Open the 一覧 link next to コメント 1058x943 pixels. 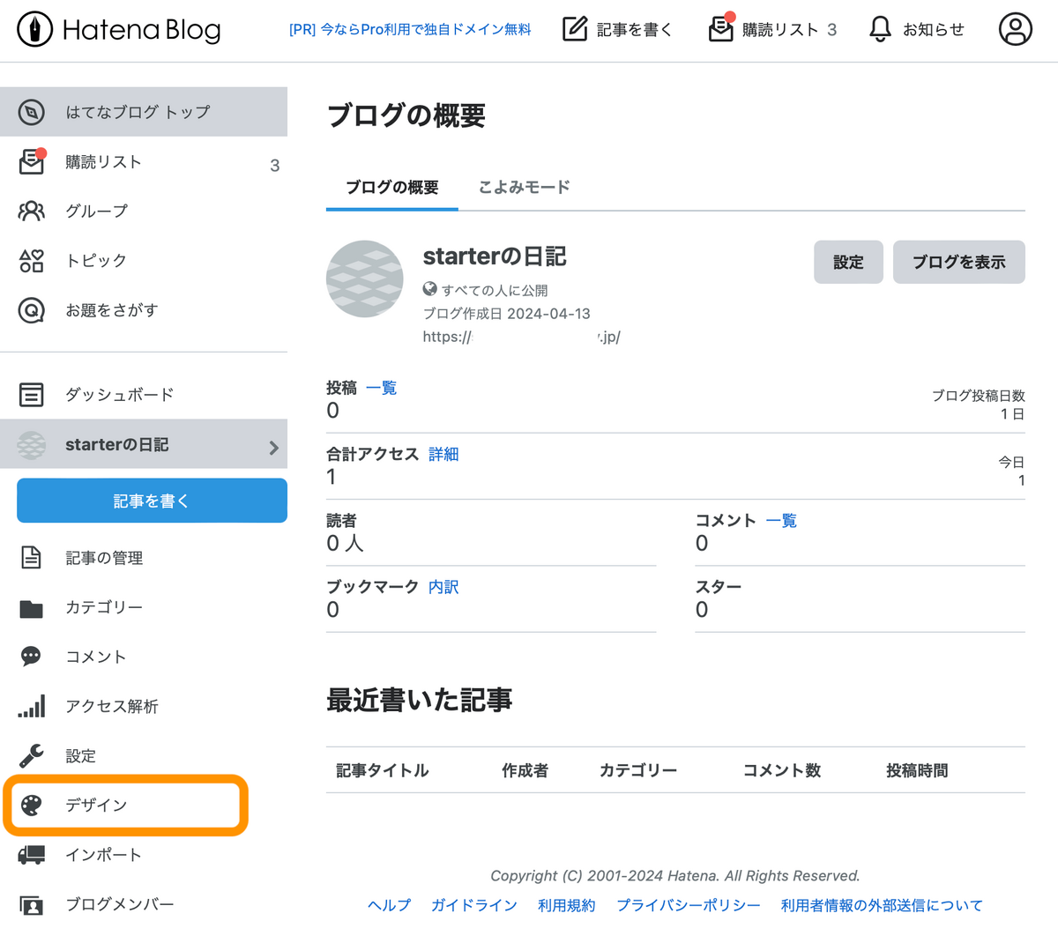(781, 521)
